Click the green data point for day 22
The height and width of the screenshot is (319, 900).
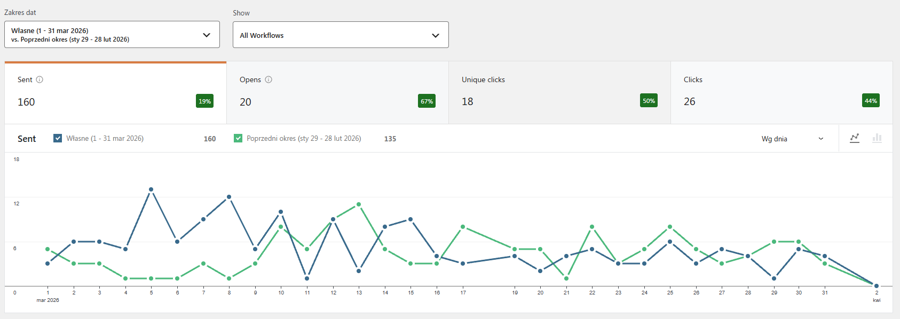[x=592, y=227]
